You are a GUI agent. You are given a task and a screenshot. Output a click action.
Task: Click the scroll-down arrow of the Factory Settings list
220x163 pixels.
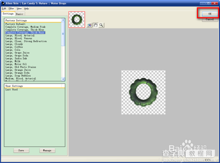point(63,79)
